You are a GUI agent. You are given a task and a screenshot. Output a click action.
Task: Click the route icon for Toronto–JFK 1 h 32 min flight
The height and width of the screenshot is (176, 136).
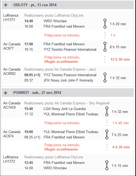105,78
